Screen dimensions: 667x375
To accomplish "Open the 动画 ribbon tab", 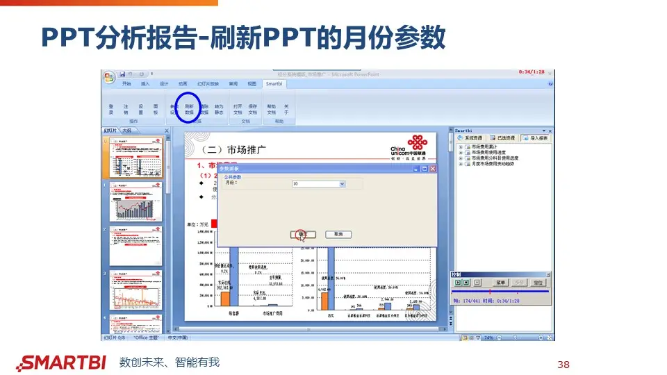I will click(183, 84).
